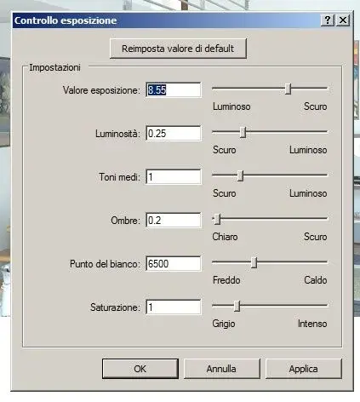Click the Grigio slider label
The image size is (360, 402).
[x=224, y=324]
